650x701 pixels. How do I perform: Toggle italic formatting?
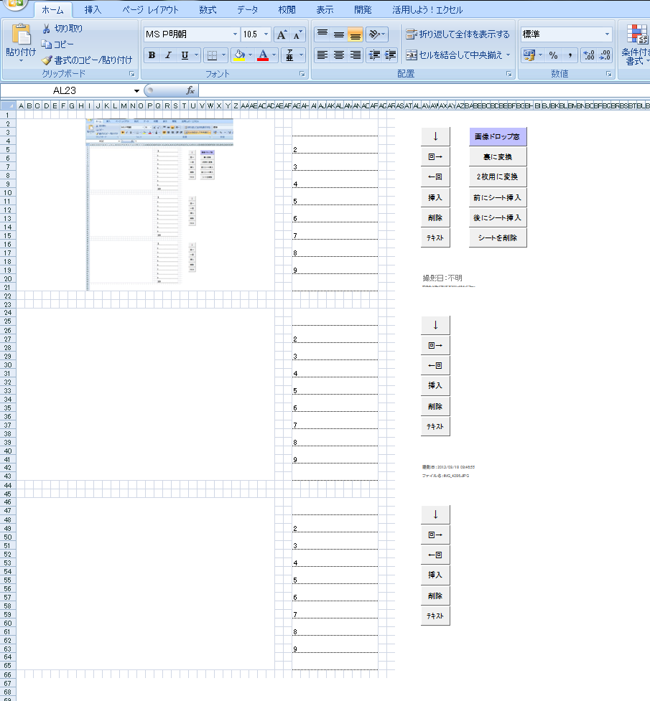(168, 55)
